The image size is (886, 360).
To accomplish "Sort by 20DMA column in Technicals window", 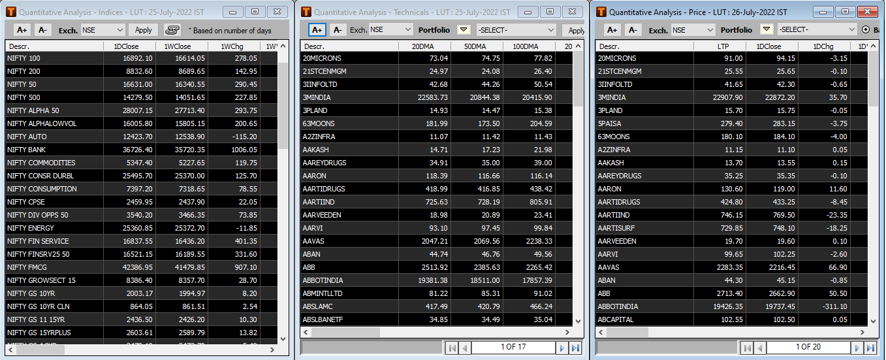I will (424, 46).
